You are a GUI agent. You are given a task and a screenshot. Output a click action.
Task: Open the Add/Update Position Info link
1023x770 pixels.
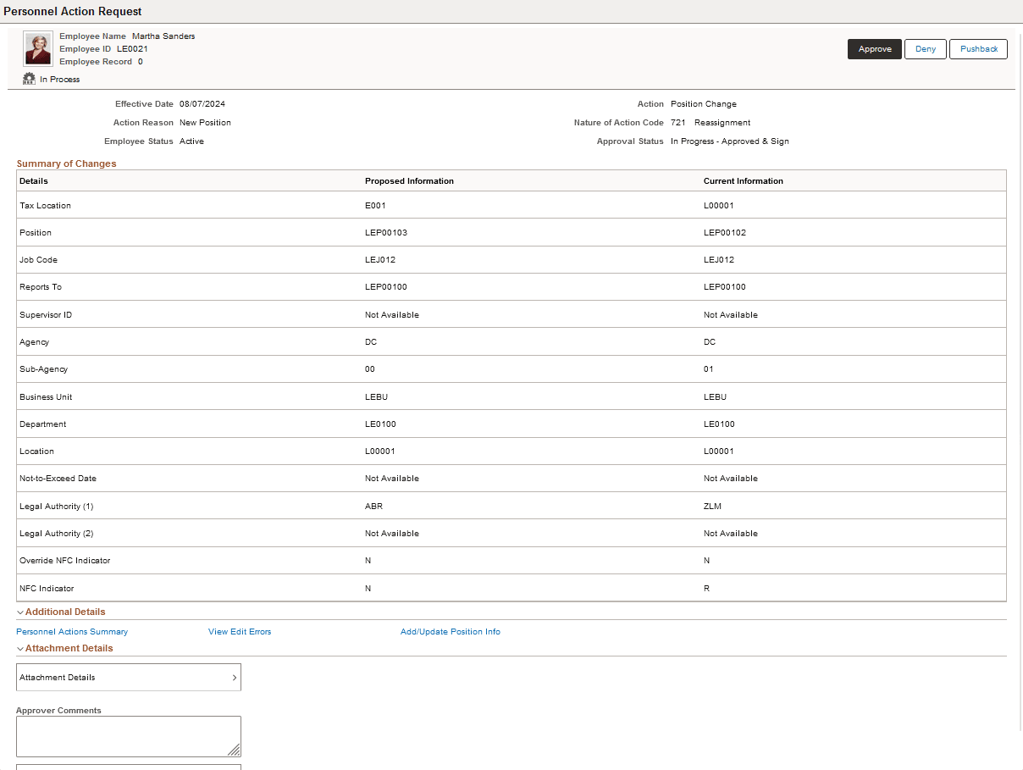[x=451, y=631]
